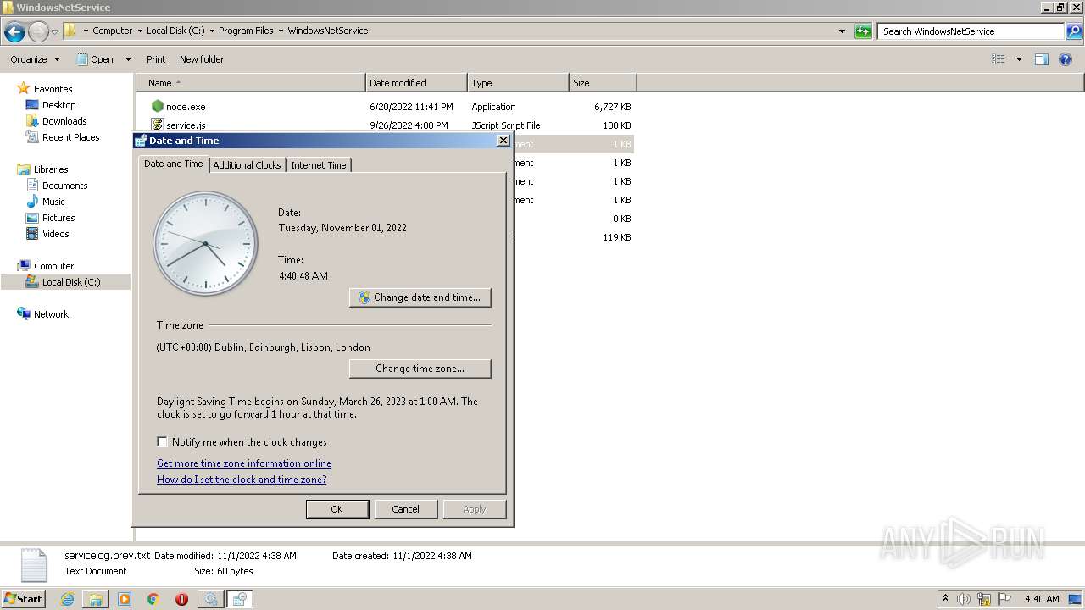
Task: Click Program Files in the address bar
Action: [x=246, y=30]
